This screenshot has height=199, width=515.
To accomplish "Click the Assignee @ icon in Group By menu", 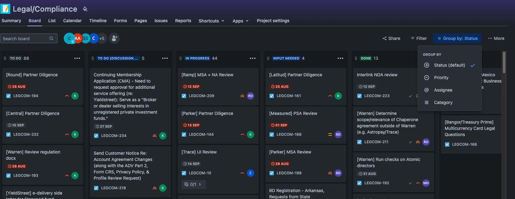I will click(x=427, y=90).
